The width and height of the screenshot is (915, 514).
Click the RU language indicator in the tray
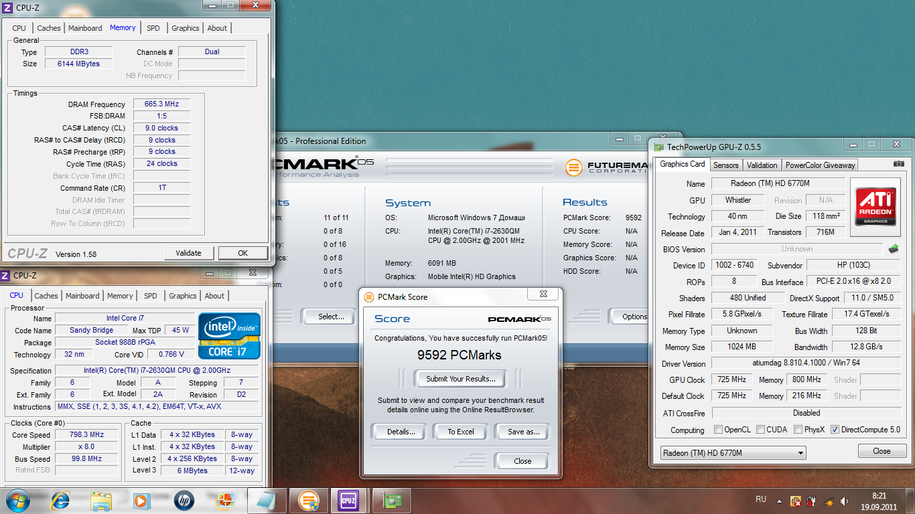[x=761, y=500]
